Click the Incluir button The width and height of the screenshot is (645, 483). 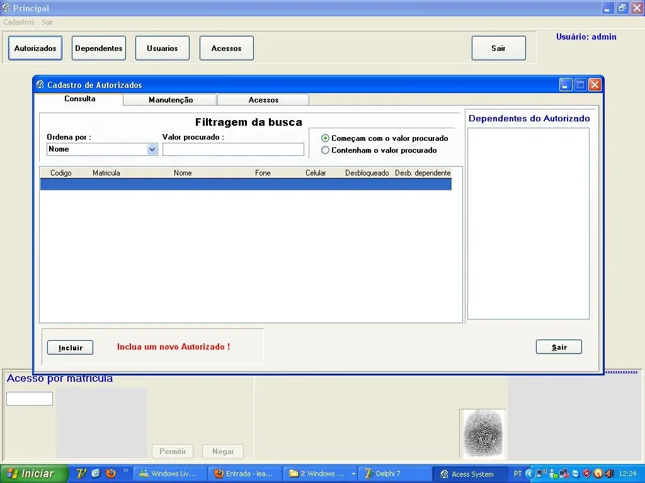[70, 347]
